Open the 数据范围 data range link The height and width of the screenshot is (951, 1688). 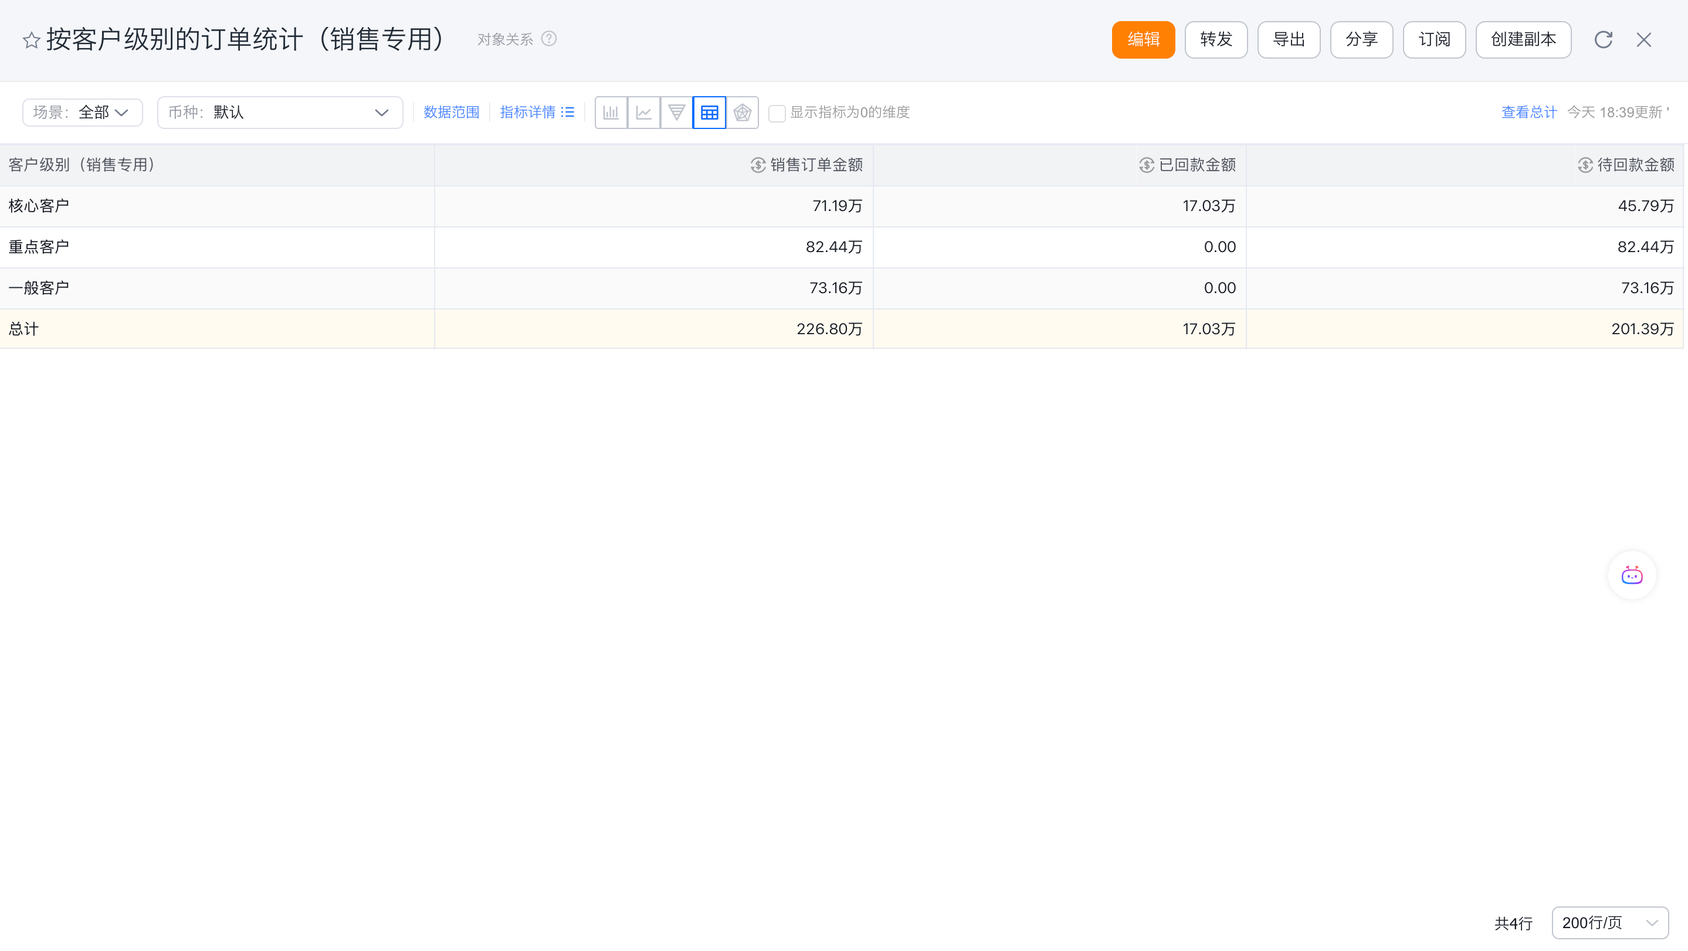click(451, 113)
